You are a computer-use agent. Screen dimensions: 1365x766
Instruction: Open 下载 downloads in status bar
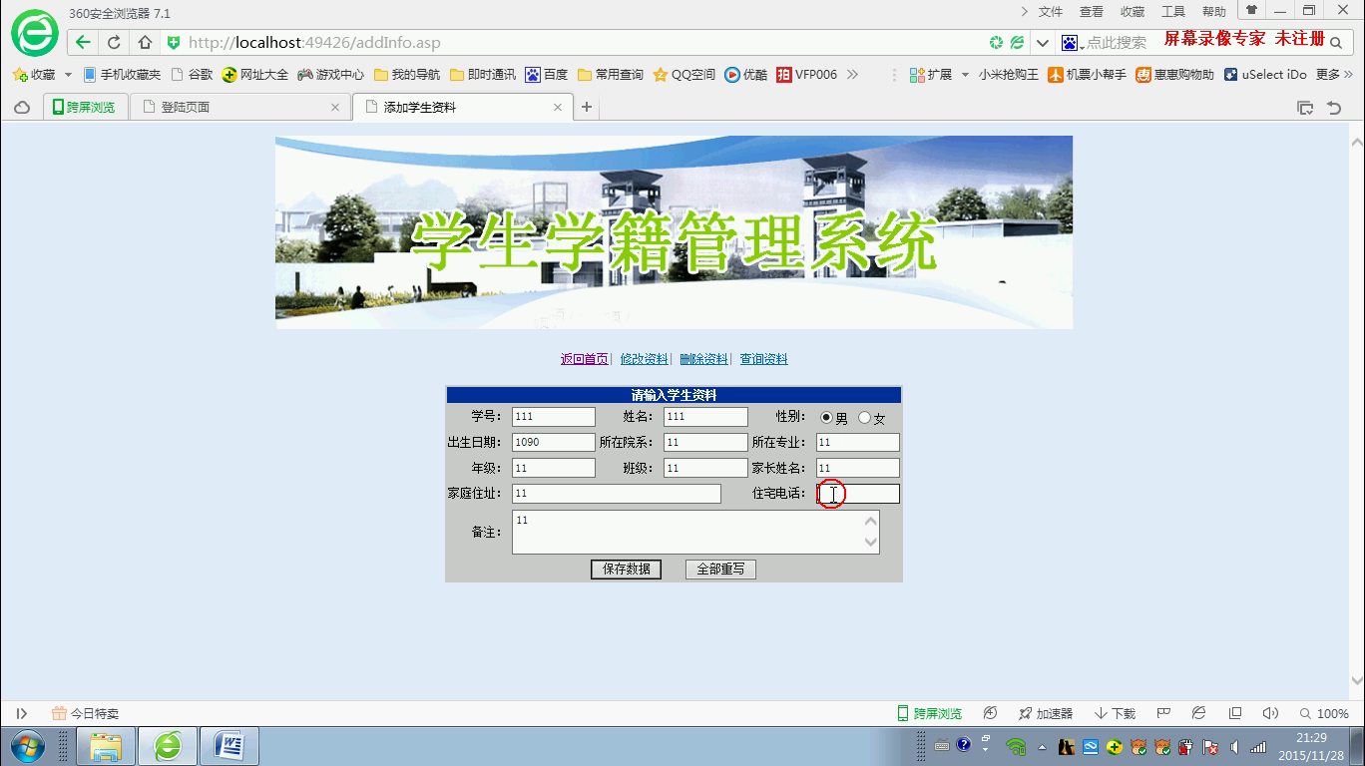point(1115,713)
